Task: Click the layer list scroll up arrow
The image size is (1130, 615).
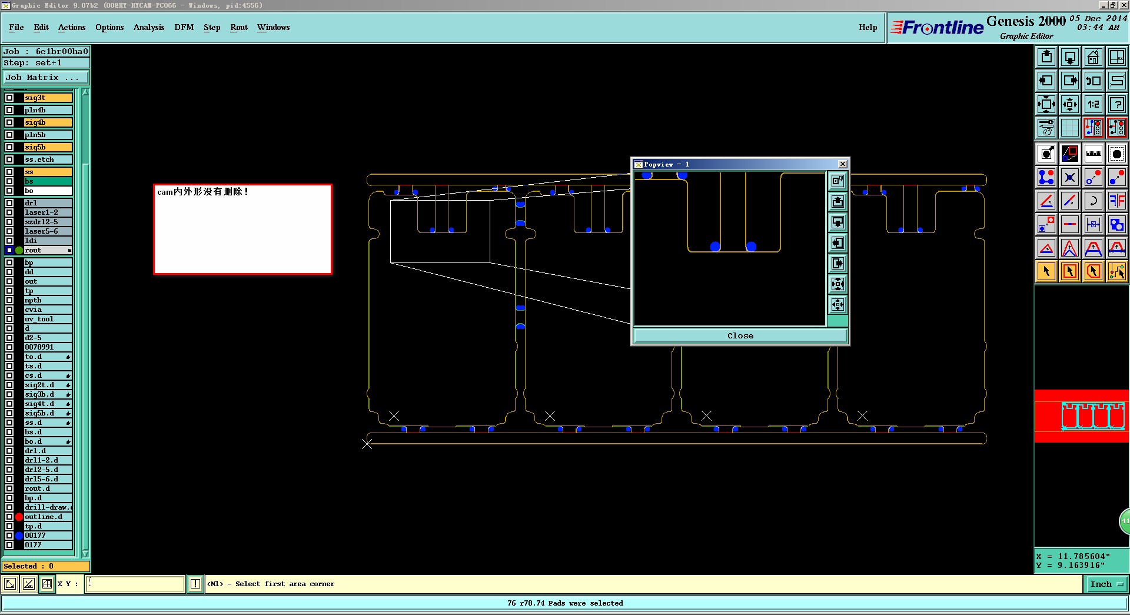Action: coord(85,92)
